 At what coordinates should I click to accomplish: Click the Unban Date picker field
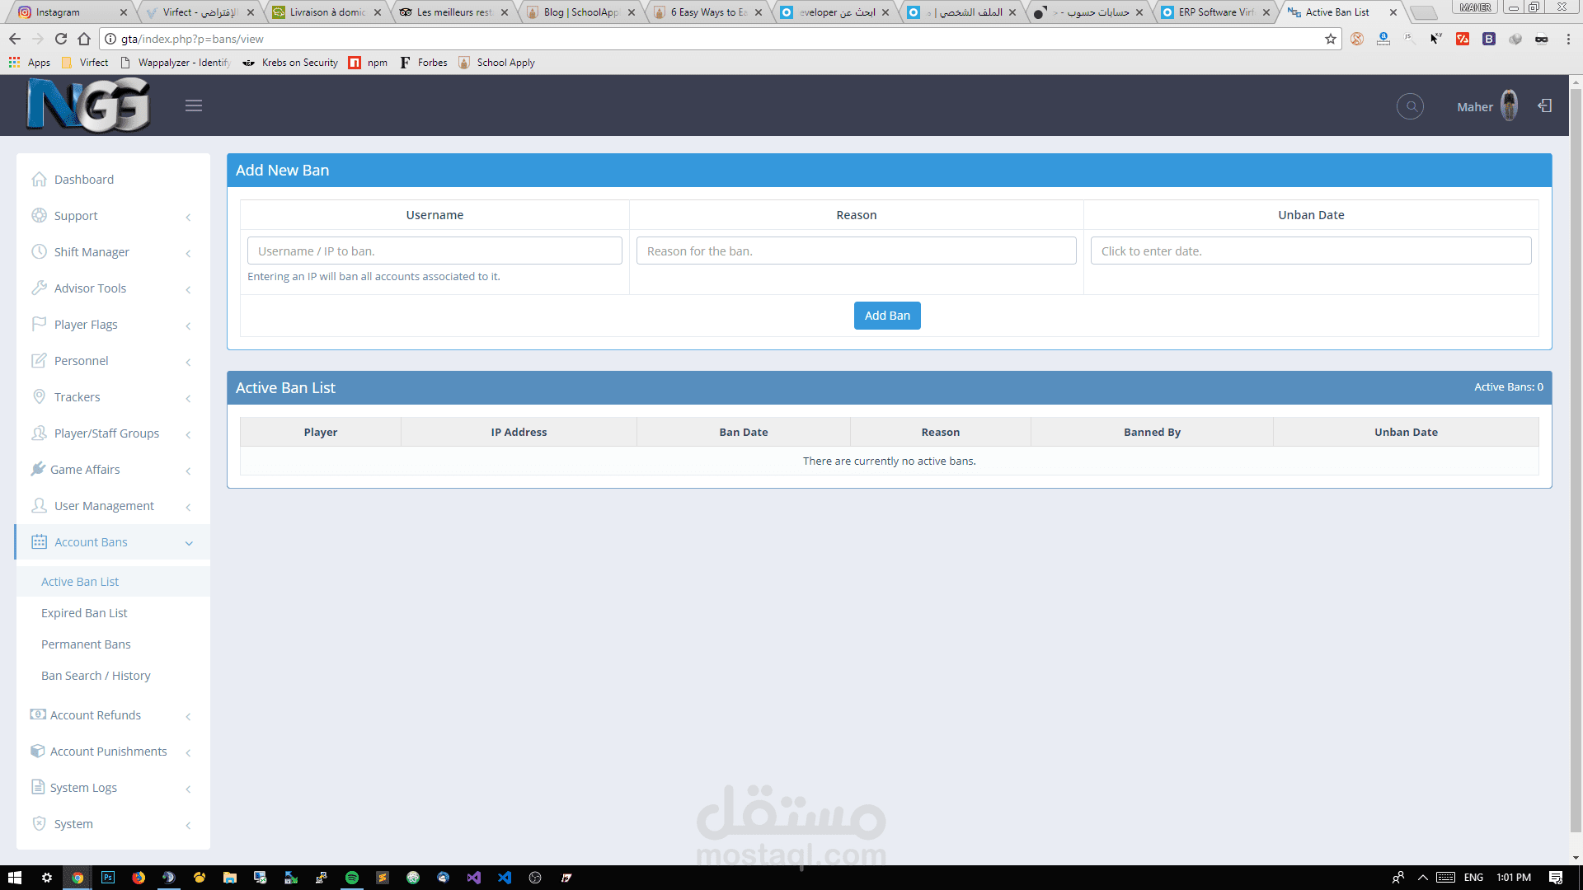pyautogui.click(x=1310, y=251)
